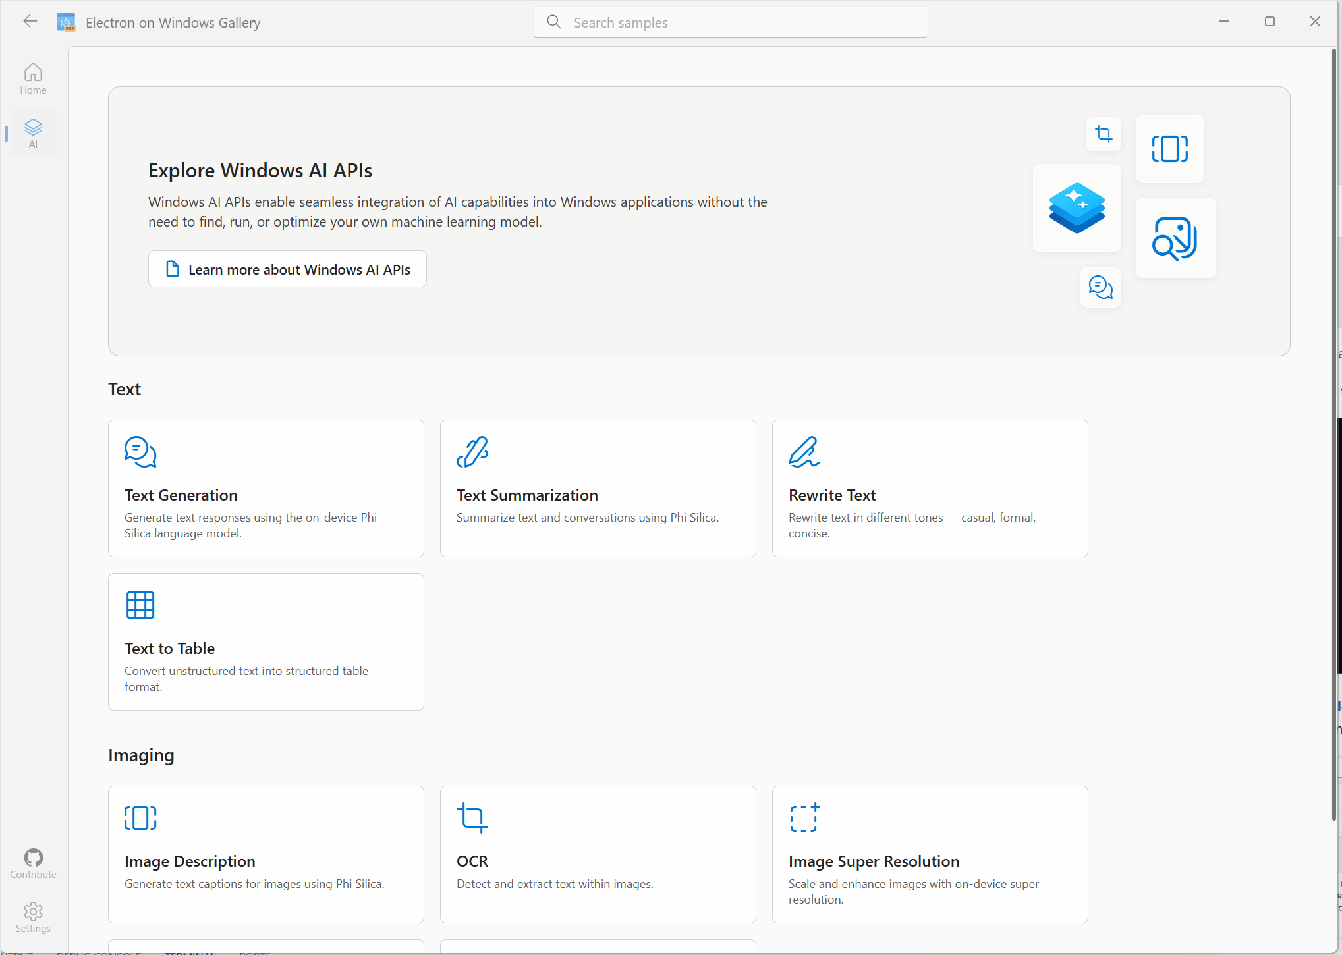Viewport: 1342px width, 955px height.
Task: Click 'Summarize text and conversations' description
Action: click(x=588, y=518)
